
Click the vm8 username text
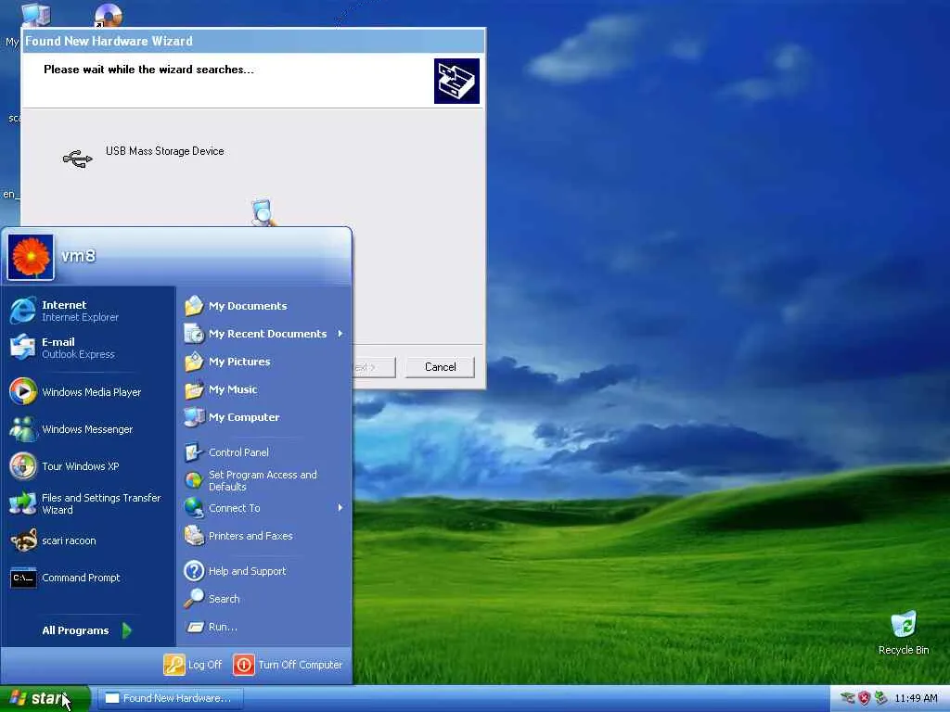(78, 256)
